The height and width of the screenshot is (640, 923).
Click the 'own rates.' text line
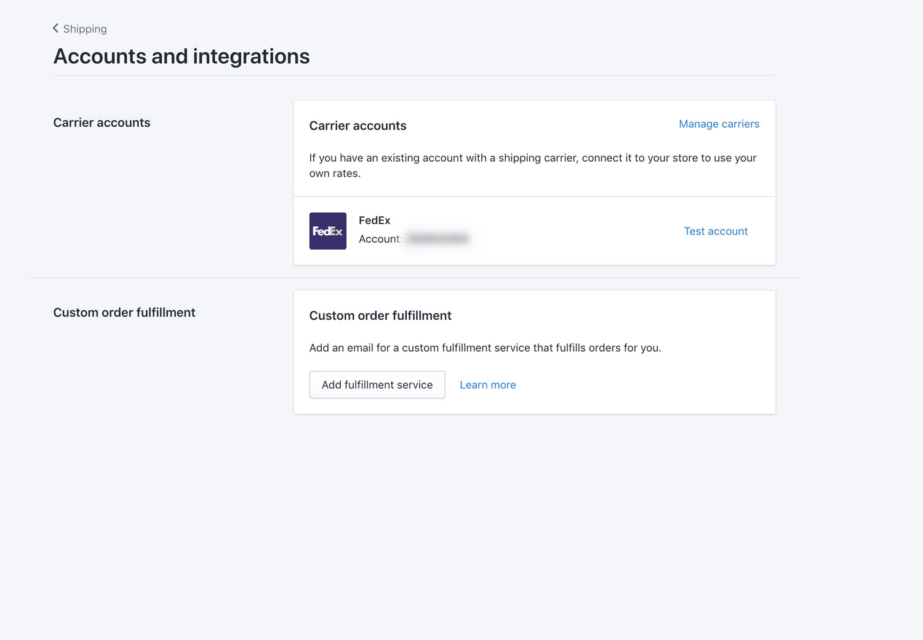335,173
